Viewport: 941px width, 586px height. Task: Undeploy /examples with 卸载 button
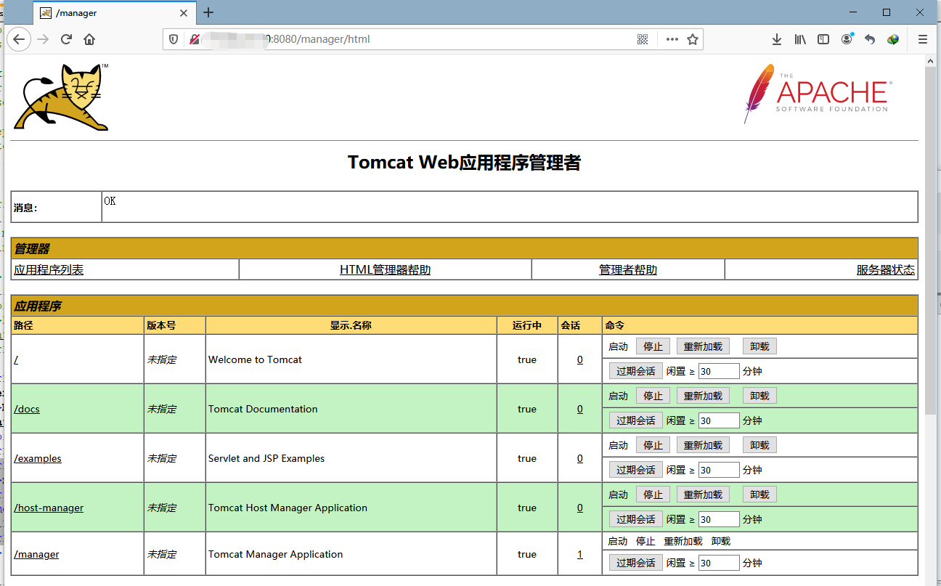tap(759, 445)
